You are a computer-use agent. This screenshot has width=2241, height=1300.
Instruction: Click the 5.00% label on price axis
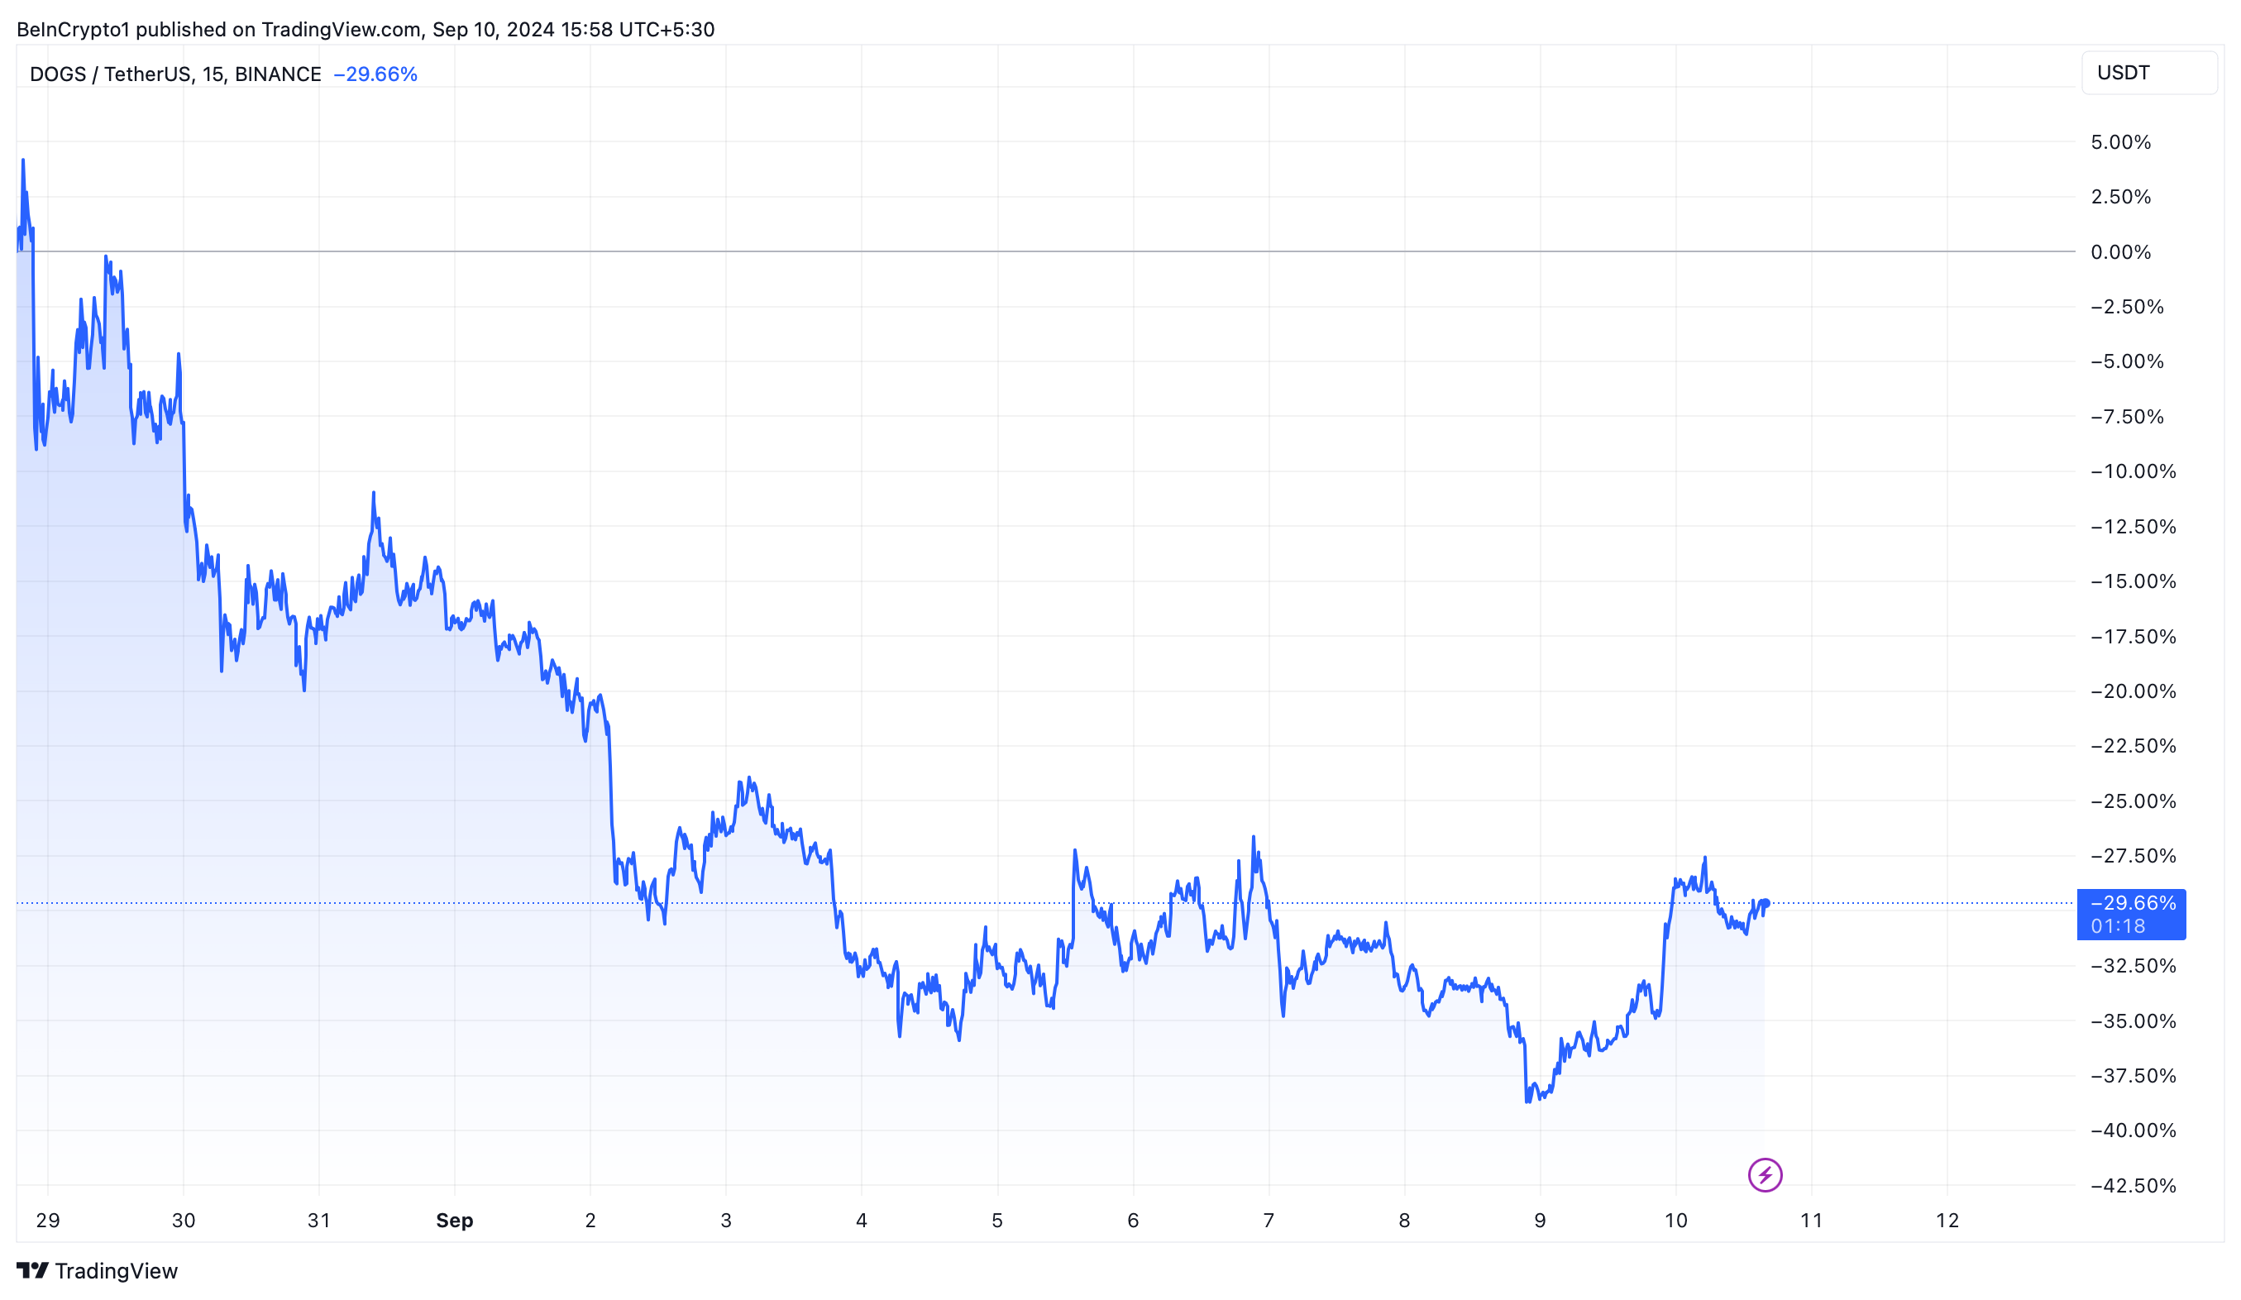[x=2120, y=142]
